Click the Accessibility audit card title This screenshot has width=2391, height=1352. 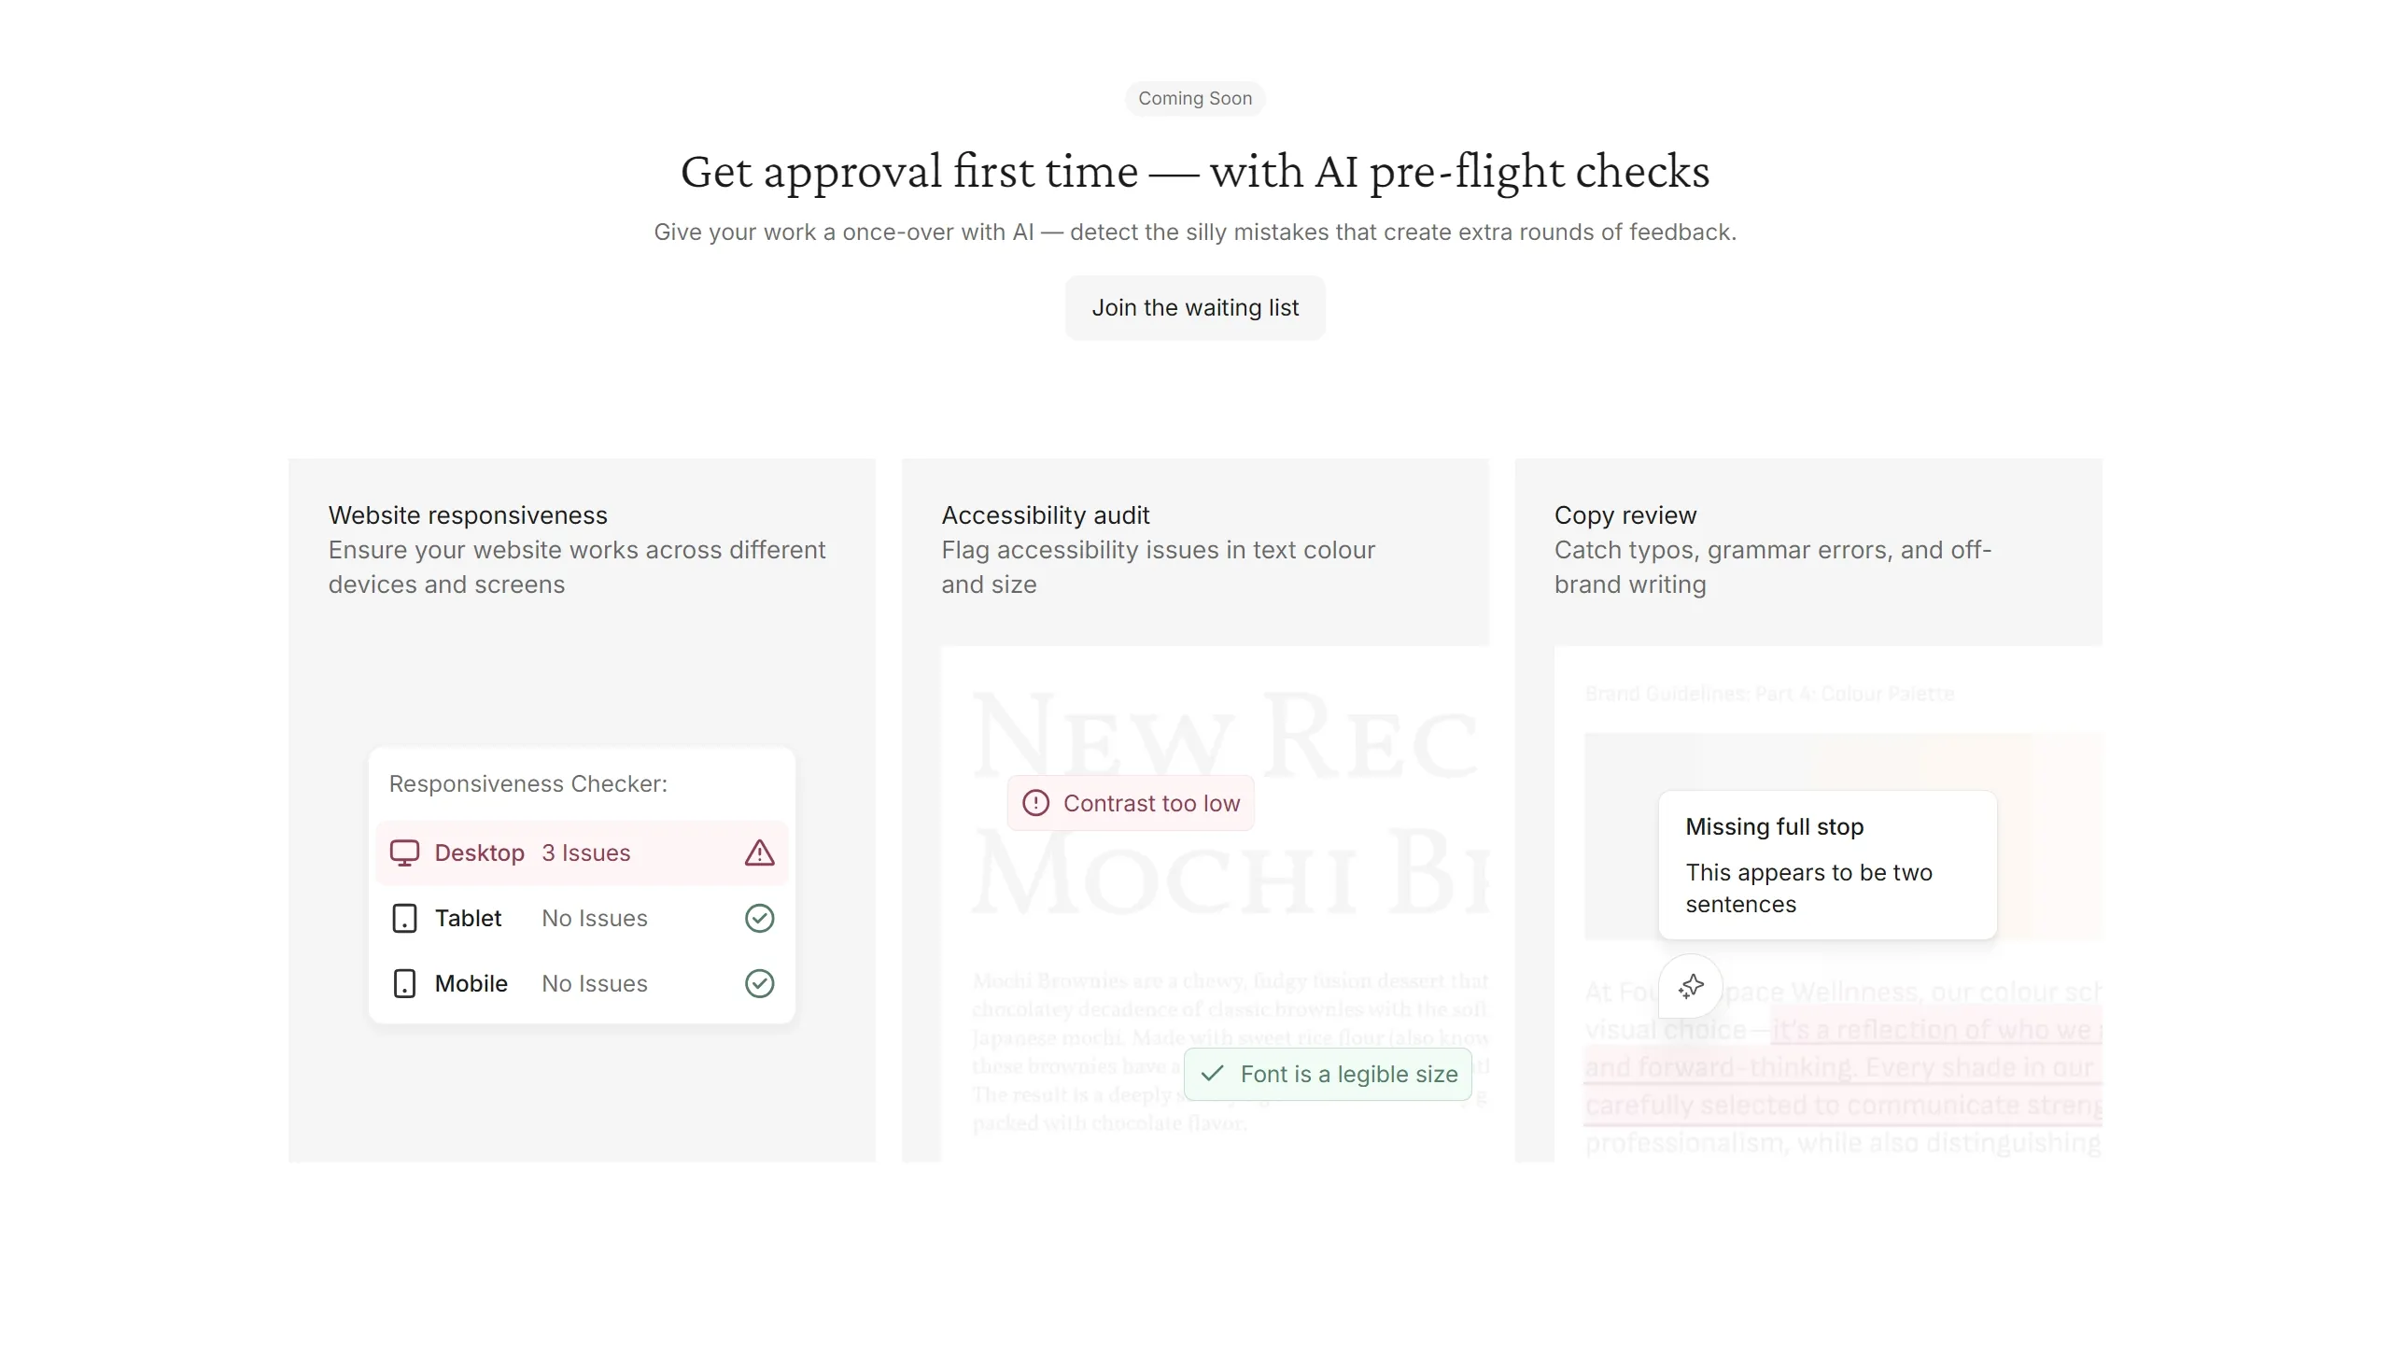pyautogui.click(x=1045, y=515)
